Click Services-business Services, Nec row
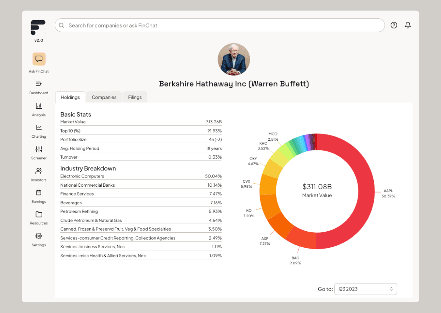Viewport: 441px width, 313px height. point(141,247)
